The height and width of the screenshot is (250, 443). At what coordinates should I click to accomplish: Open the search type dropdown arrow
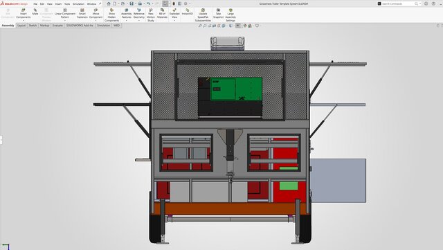click(420, 3)
